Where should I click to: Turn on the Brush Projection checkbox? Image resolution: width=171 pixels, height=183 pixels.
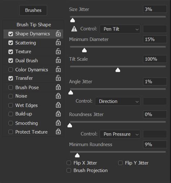tap(69, 170)
